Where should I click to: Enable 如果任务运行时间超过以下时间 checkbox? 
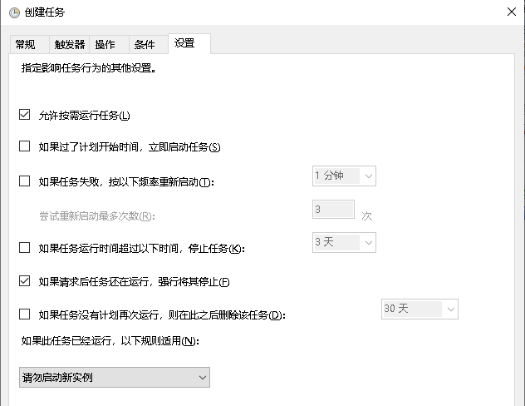click(x=24, y=248)
